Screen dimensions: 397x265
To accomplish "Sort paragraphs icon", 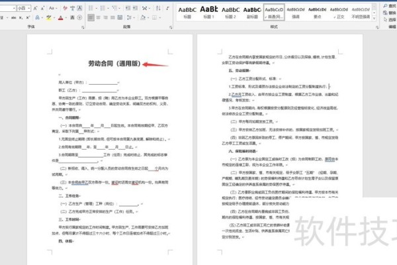I will coord(158,9).
